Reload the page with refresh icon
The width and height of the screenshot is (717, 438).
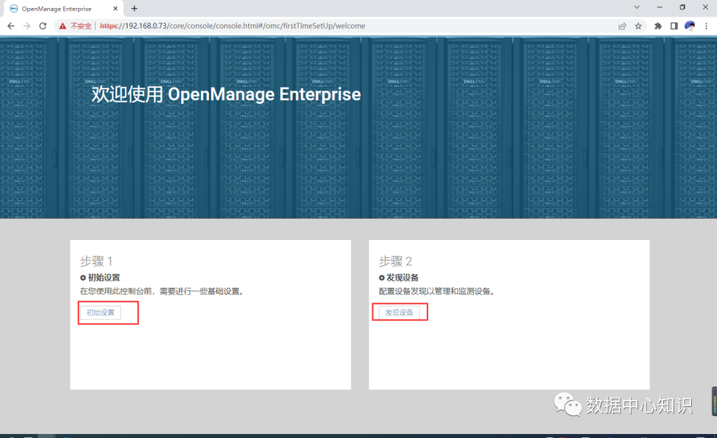43,26
